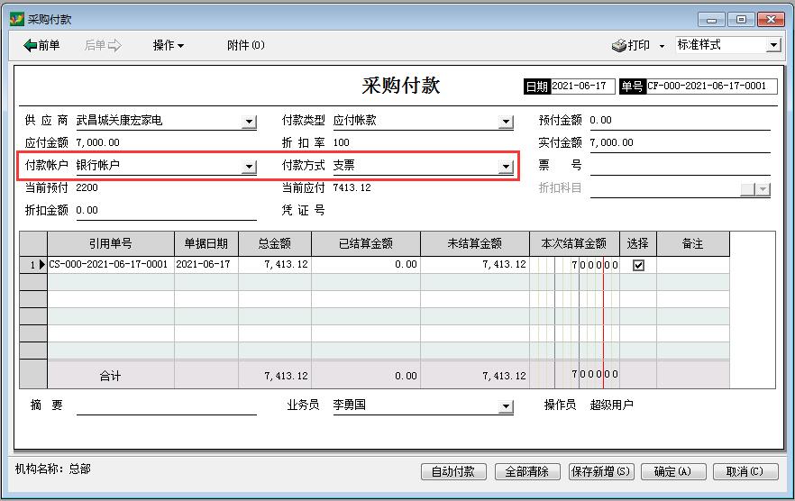The width and height of the screenshot is (795, 501).
Task: Click 保存新增(S) button
Action: (600, 471)
